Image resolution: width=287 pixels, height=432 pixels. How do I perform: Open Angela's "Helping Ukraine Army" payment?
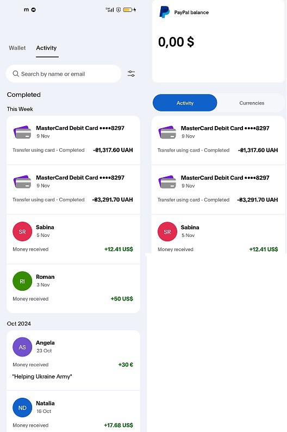click(x=73, y=360)
